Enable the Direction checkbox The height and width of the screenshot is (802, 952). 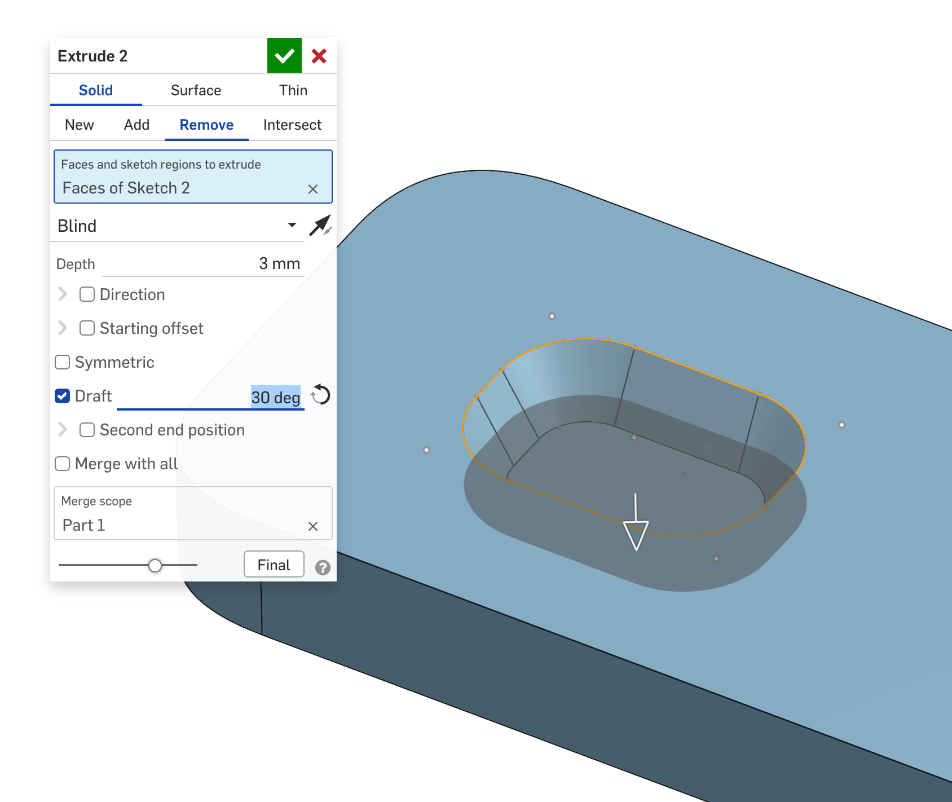87,294
